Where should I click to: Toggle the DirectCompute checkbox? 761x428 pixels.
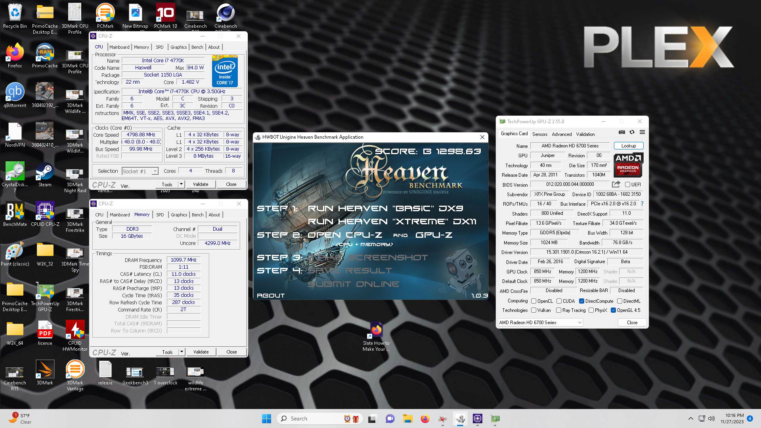pyautogui.click(x=581, y=301)
